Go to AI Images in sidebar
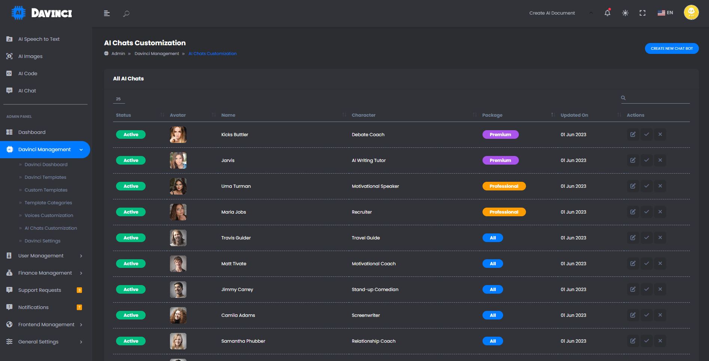Viewport: 709px width, 361px height. pyautogui.click(x=30, y=56)
